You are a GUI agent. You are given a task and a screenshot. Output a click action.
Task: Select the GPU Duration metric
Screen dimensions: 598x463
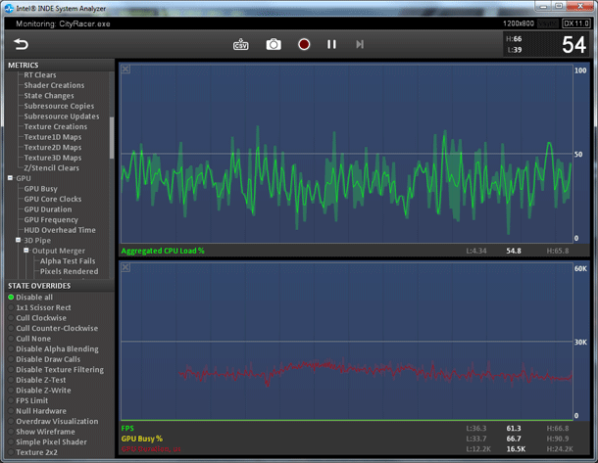(48, 209)
